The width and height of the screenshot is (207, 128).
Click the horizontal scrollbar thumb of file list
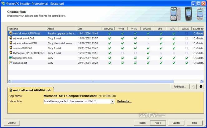pyautogui.click(x=93, y=81)
